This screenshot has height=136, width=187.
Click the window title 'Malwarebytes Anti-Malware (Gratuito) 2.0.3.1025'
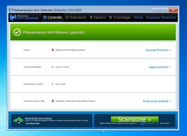click(x=47, y=10)
